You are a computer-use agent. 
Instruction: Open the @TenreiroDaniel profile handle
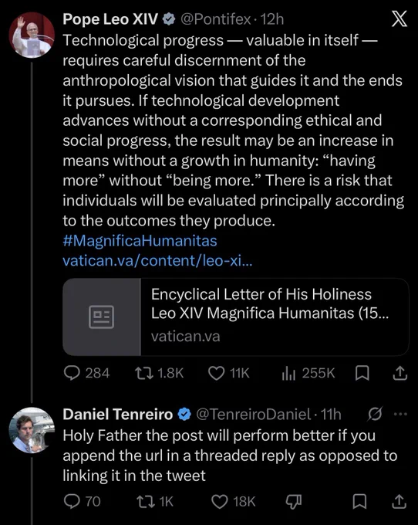[x=254, y=415]
